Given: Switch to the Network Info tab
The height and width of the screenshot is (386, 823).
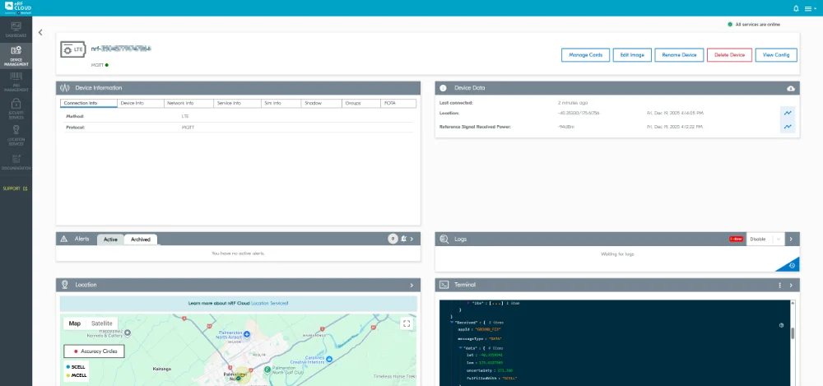Looking at the screenshot, I should (180, 104).
